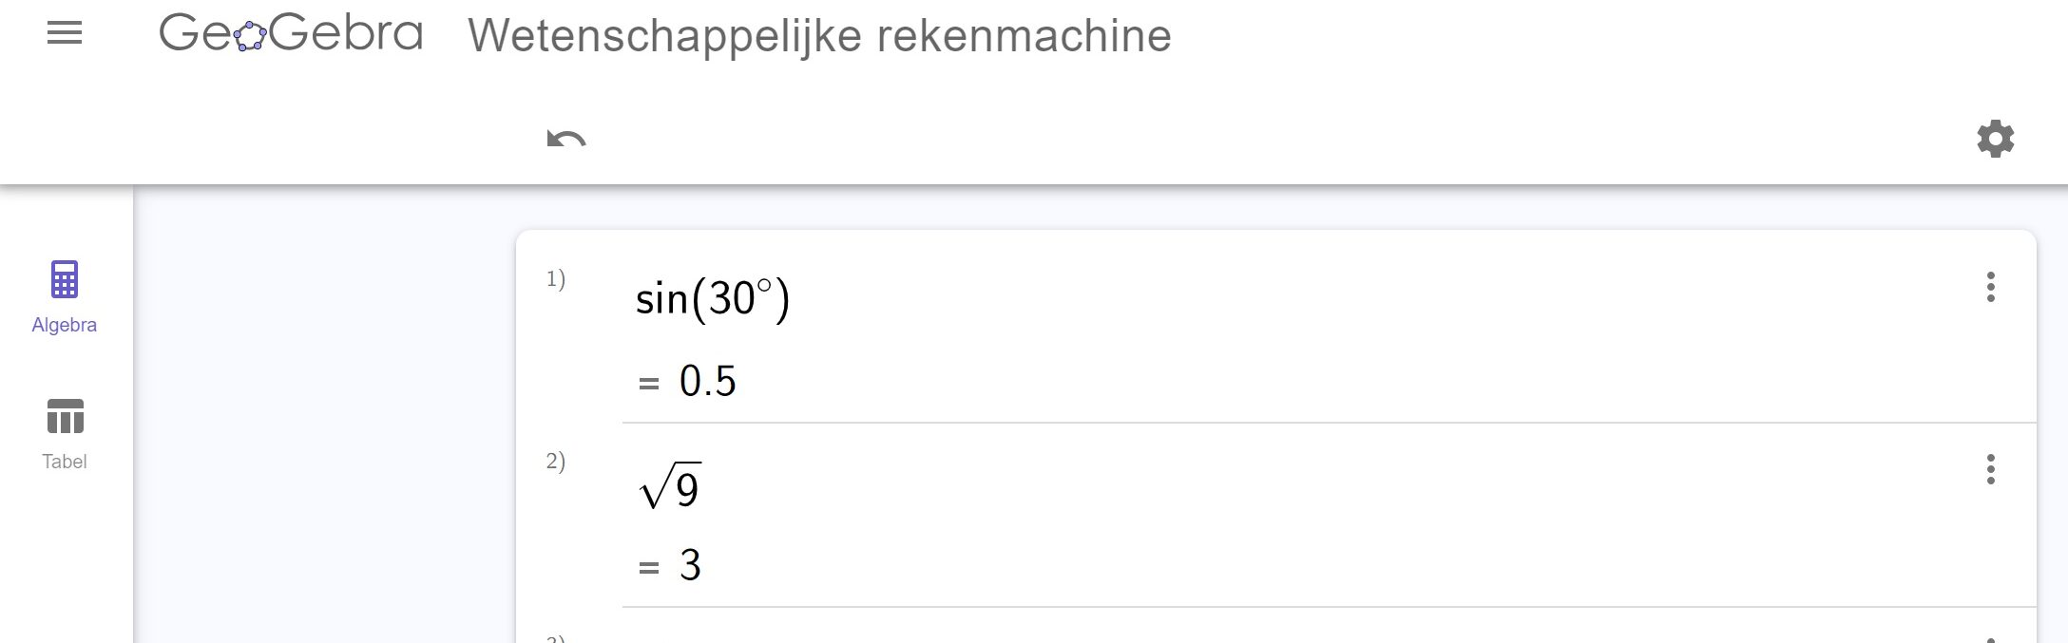2068x643 pixels.
Task: Select the Tabel table icon
Action: point(65,416)
